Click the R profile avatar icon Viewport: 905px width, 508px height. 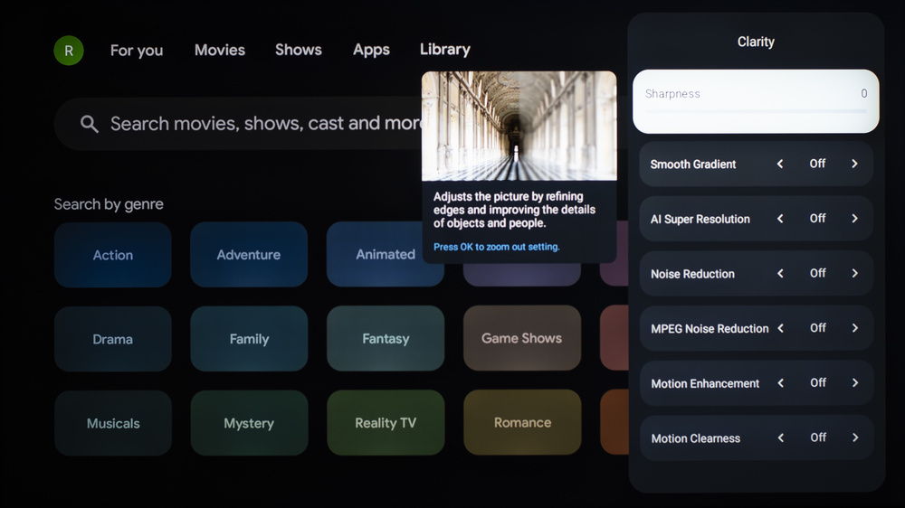coord(69,51)
